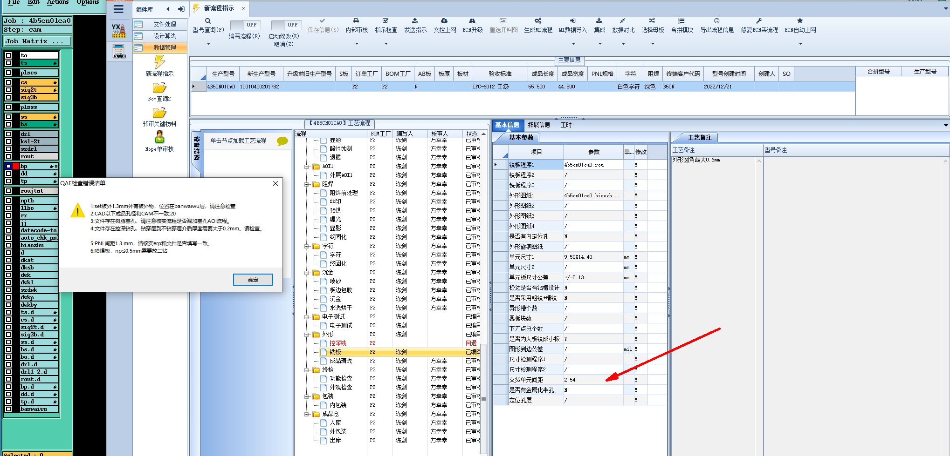Image resolution: width=950 pixels, height=456 pixels.
Task: Open dropdown arrow under ECN自动上网
Action: coord(800,44)
